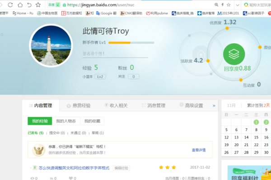Viewport: 271px width, 180px height.
Task: Switch to 消息管理 tab
Action: click(x=154, y=105)
